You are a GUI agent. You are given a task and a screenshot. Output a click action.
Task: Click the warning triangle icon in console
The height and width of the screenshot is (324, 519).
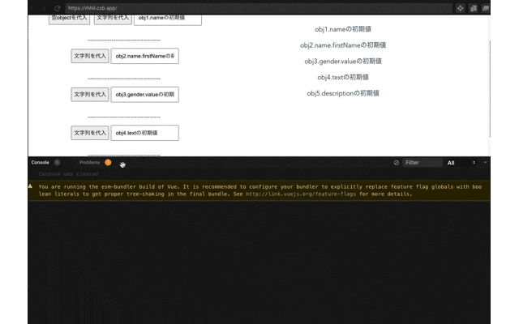(31, 186)
